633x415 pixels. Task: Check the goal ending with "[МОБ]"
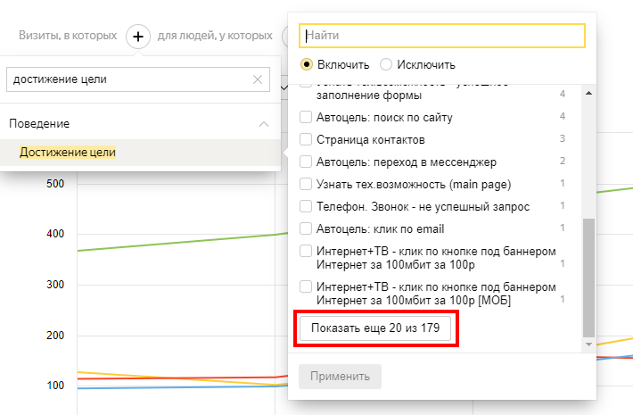pyautogui.click(x=306, y=286)
